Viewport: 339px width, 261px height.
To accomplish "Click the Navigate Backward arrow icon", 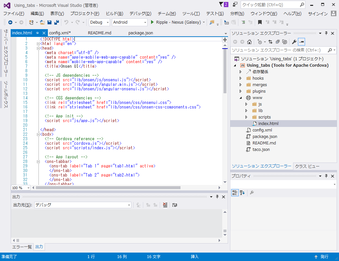I will (x=10, y=22).
